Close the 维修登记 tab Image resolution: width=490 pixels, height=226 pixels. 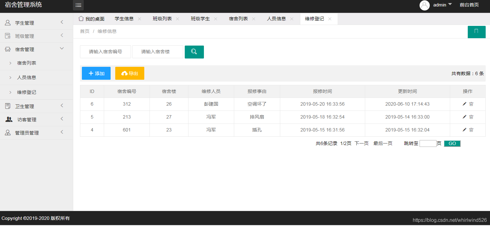click(x=330, y=19)
